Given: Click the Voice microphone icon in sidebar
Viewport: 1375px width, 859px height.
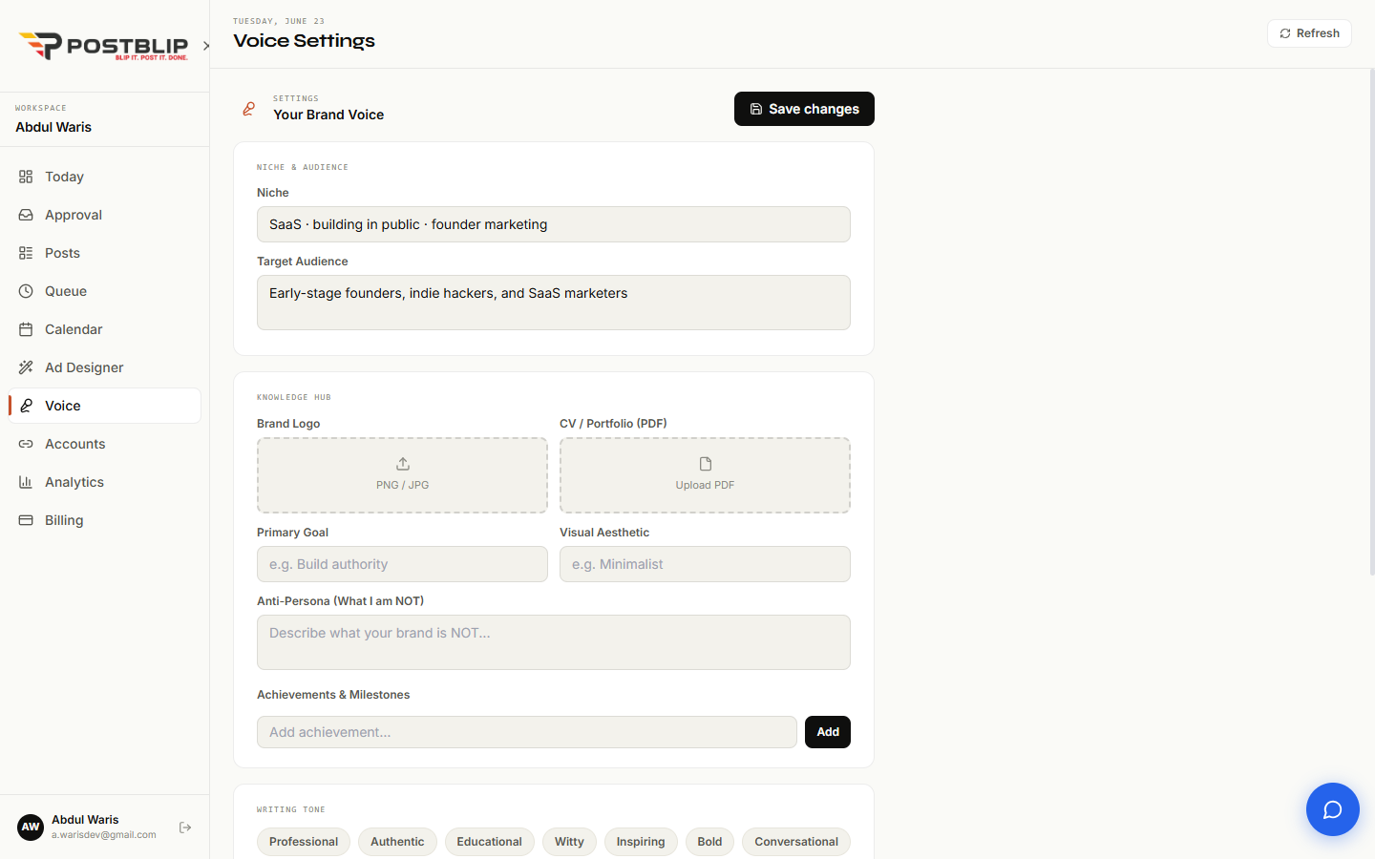Looking at the screenshot, I should (26, 406).
